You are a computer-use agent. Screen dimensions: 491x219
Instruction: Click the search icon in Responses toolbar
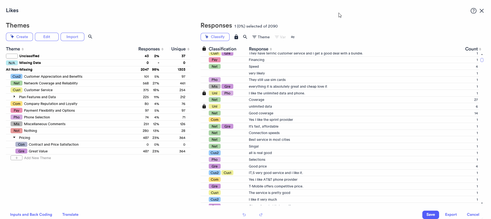coord(245,37)
